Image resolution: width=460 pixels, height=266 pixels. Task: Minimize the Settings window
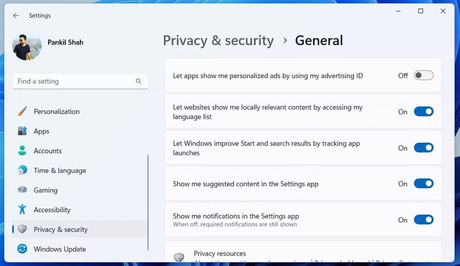(398, 11)
